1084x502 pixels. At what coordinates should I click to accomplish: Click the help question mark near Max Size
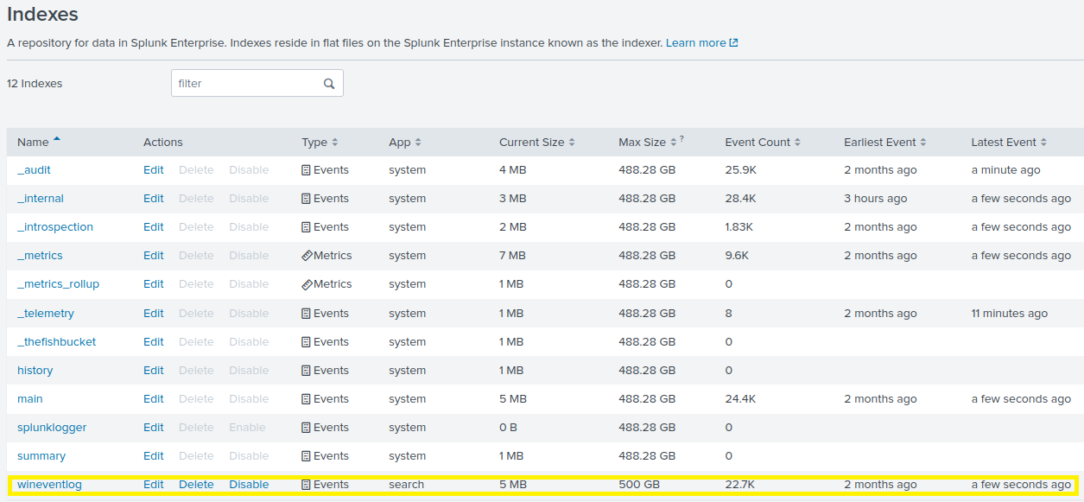[x=681, y=138]
